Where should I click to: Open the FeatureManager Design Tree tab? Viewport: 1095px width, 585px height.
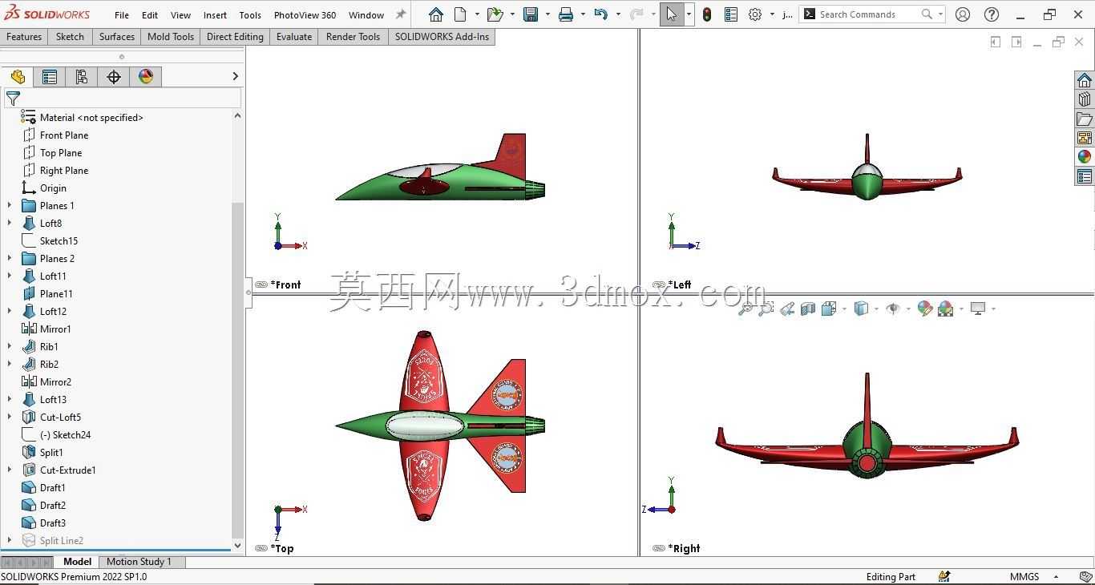[18, 77]
